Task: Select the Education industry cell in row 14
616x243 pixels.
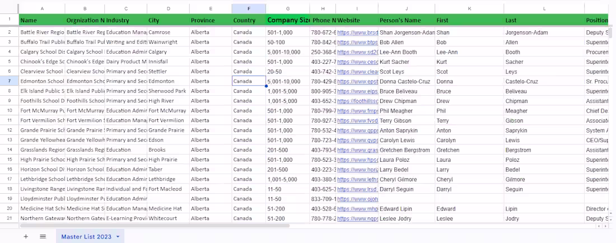Action: [x=125, y=150]
